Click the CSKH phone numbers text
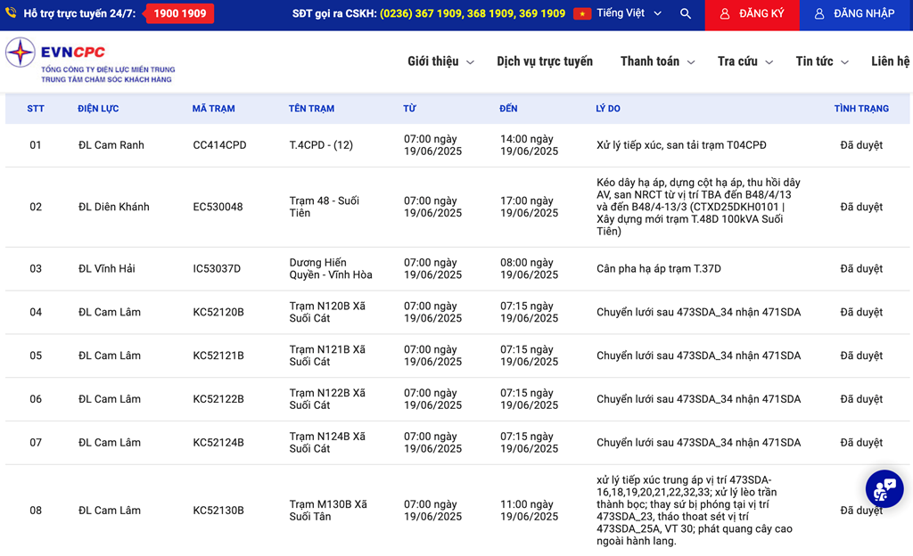This screenshot has width=913, height=556. [473, 13]
